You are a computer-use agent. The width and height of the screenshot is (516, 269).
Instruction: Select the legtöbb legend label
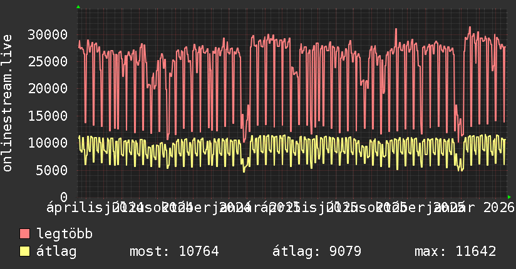coord(64,234)
